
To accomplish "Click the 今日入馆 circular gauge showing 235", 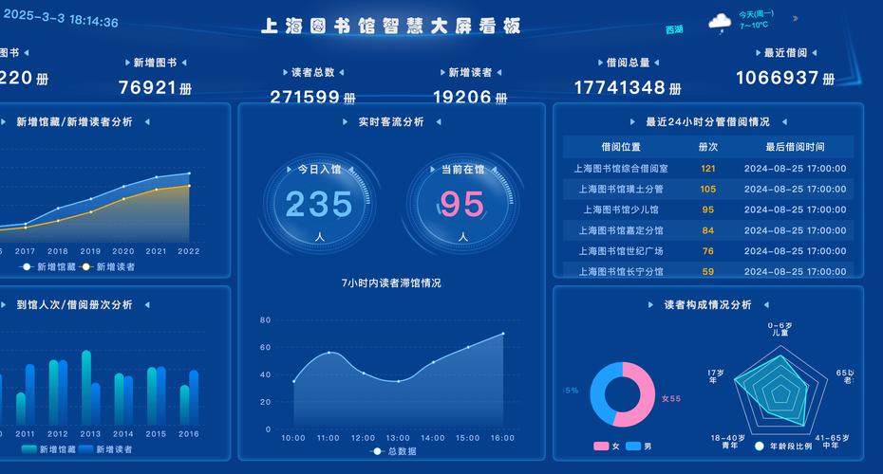I will tap(318, 204).
